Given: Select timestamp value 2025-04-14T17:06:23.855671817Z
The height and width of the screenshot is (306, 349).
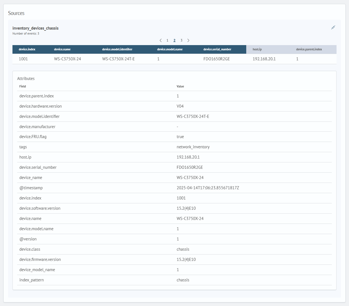Looking at the screenshot, I should (x=208, y=188).
